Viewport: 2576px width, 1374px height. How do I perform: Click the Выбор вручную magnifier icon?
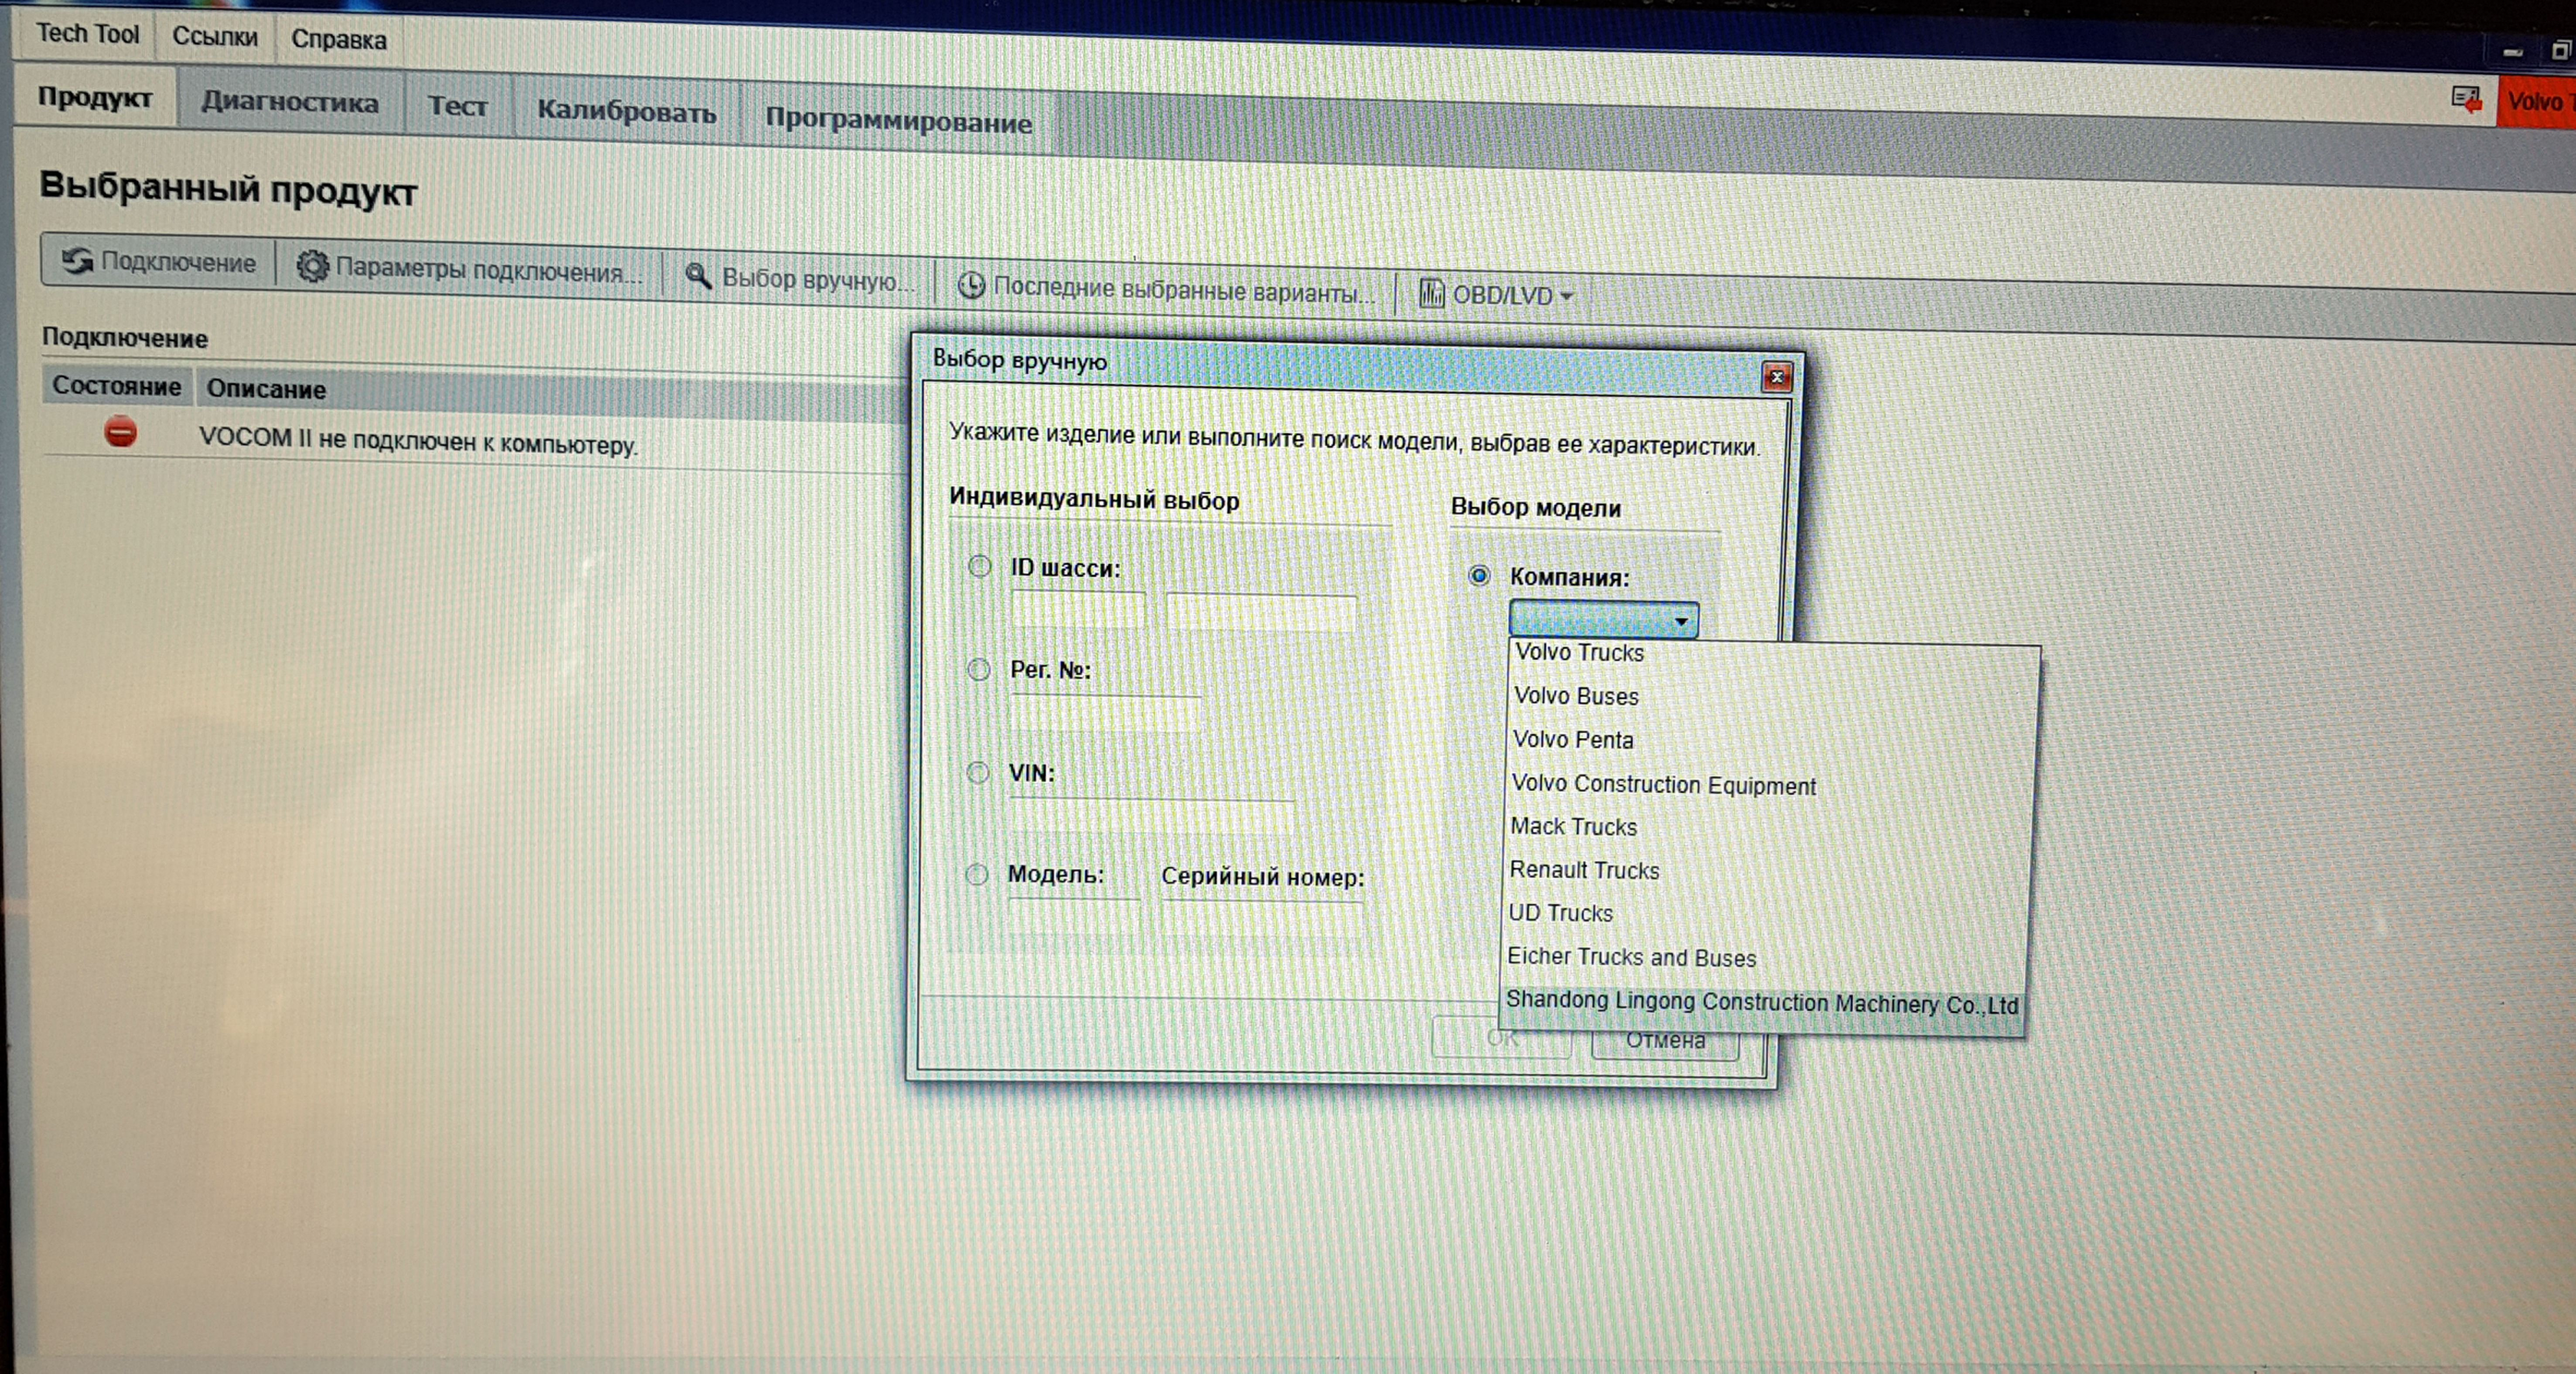tap(698, 277)
